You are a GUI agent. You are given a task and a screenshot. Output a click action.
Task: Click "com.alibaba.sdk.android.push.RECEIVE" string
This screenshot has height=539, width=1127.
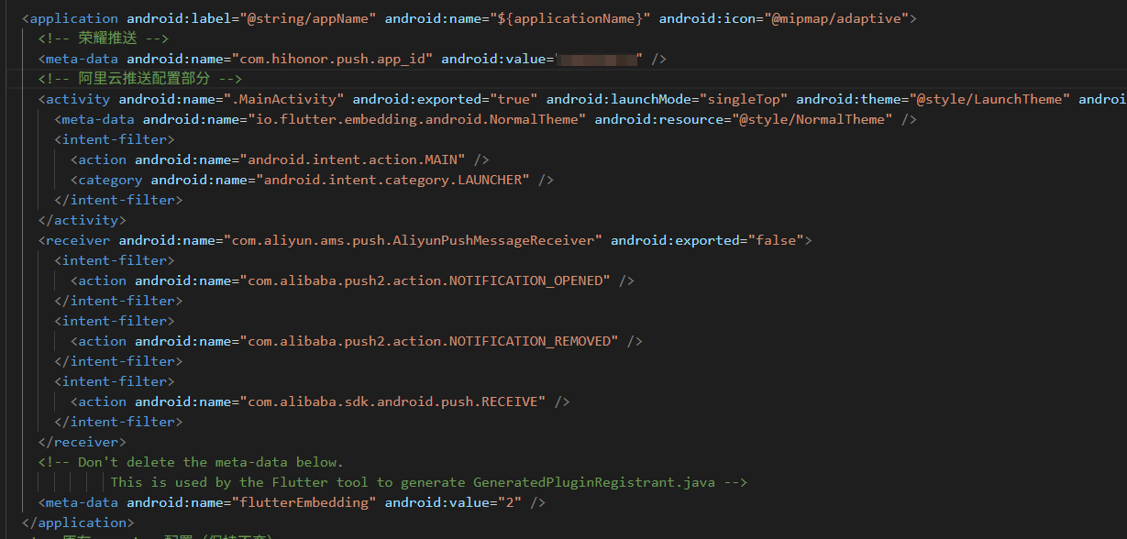pos(392,401)
